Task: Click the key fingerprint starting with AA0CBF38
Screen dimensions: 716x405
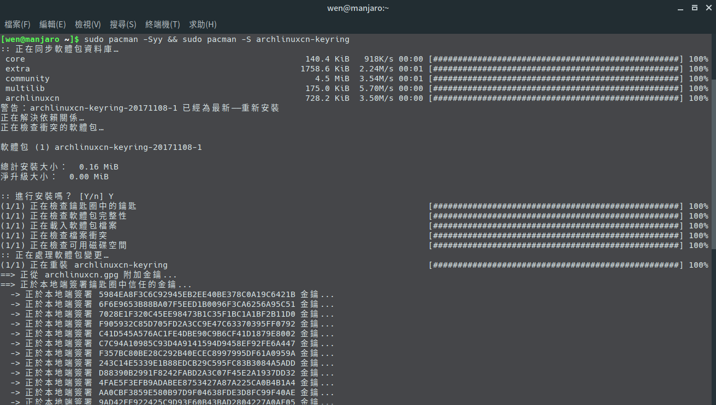Action: [x=197, y=392]
